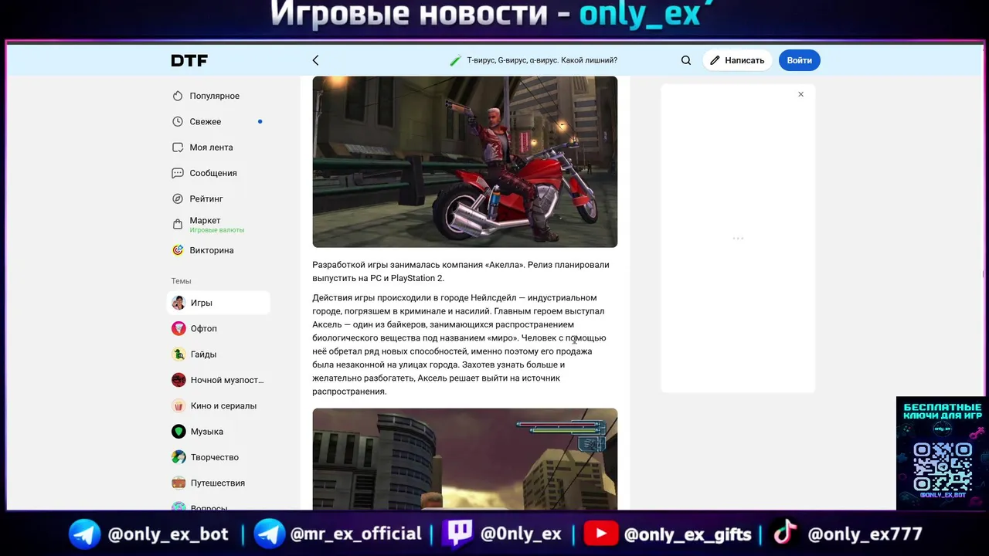Click the shopping bag icon beside Маркет
Viewport: 989px width, 556px height.
pyautogui.click(x=178, y=225)
